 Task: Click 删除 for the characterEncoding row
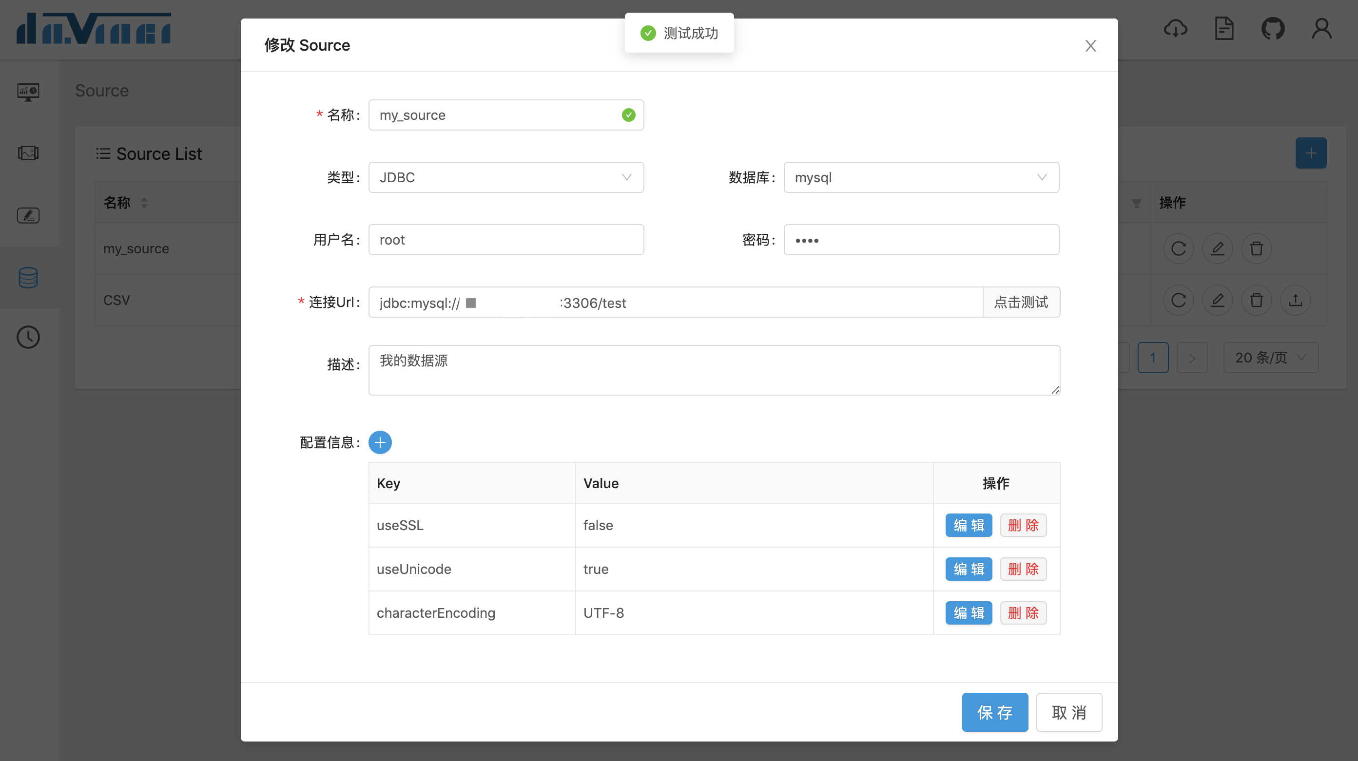click(x=1023, y=613)
